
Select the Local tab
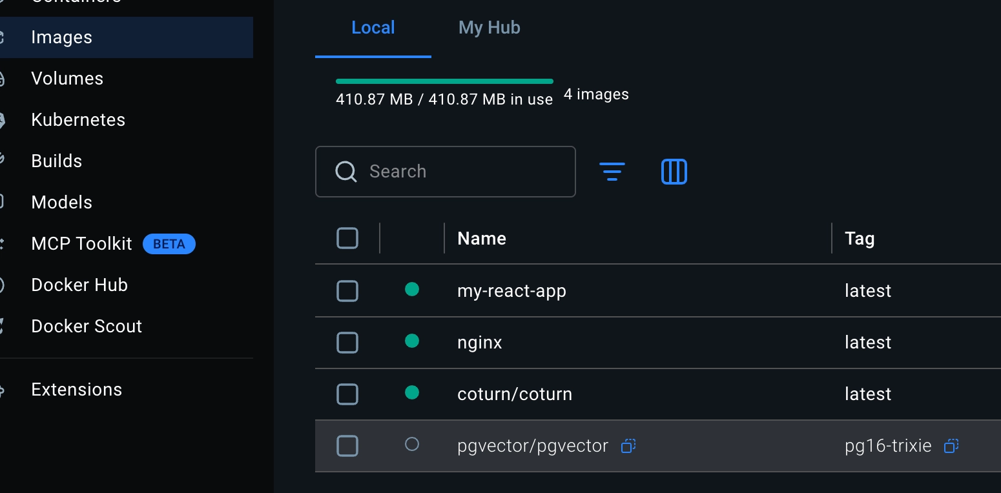(x=373, y=28)
